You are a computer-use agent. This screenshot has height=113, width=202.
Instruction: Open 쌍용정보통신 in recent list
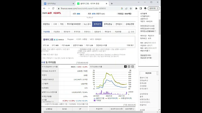coord(145,99)
